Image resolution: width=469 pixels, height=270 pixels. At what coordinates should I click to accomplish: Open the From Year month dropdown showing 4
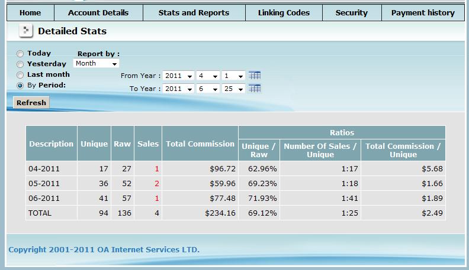pos(208,76)
